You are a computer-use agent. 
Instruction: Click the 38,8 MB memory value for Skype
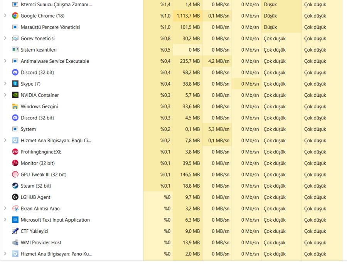coord(191,84)
